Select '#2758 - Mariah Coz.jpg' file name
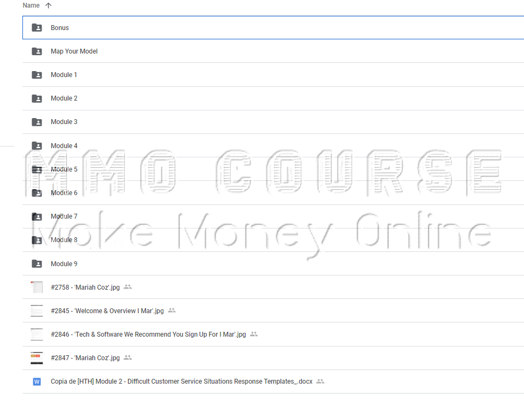 point(85,287)
